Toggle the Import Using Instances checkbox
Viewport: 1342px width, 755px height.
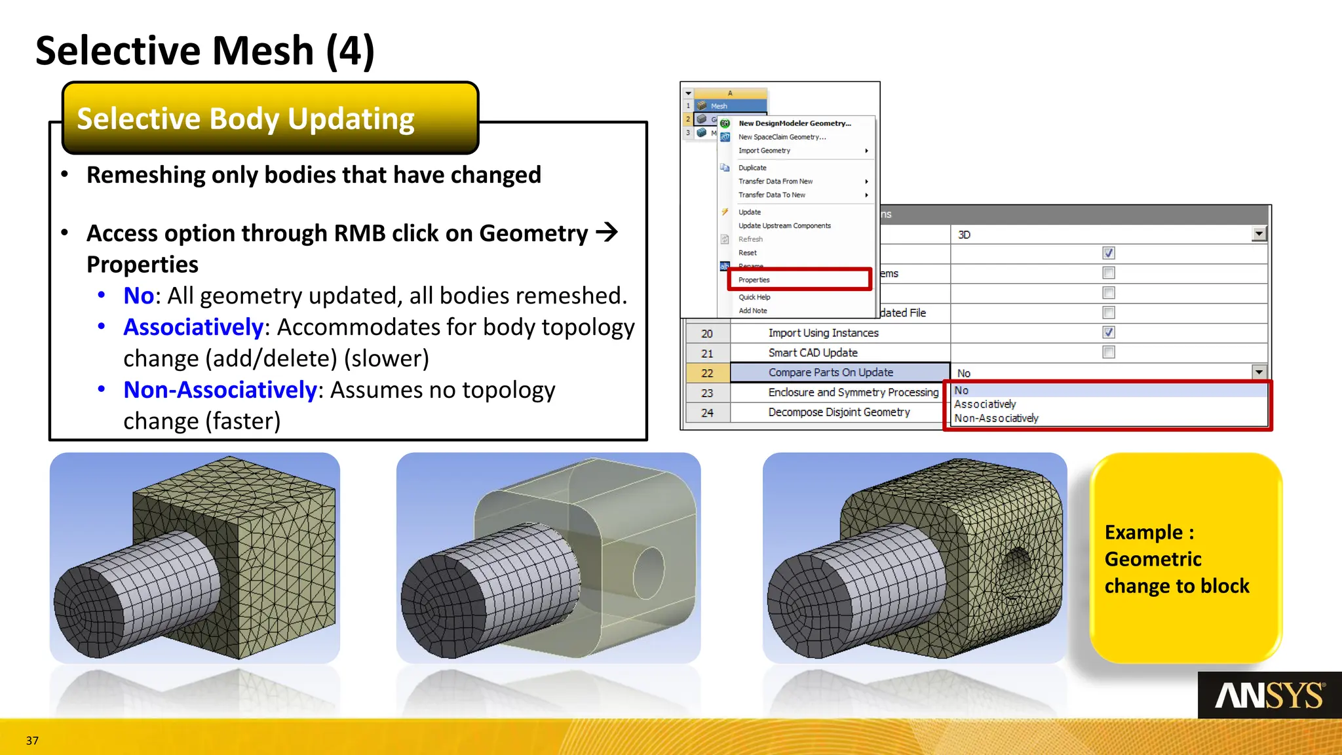pos(1108,332)
